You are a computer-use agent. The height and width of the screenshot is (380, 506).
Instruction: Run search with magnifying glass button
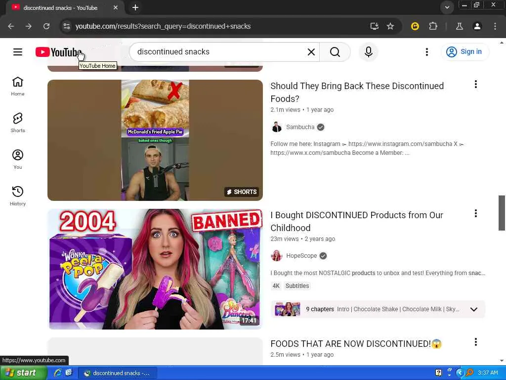click(x=335, y=51)
